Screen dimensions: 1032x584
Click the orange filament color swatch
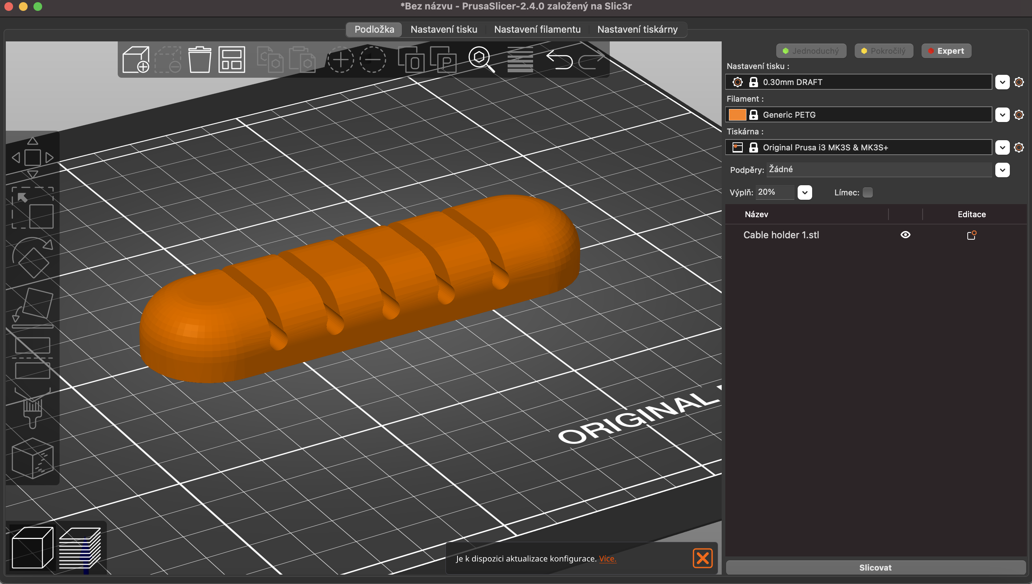coord(737,115)
